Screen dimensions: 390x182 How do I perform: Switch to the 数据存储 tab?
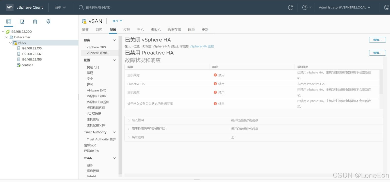[174, 30]
